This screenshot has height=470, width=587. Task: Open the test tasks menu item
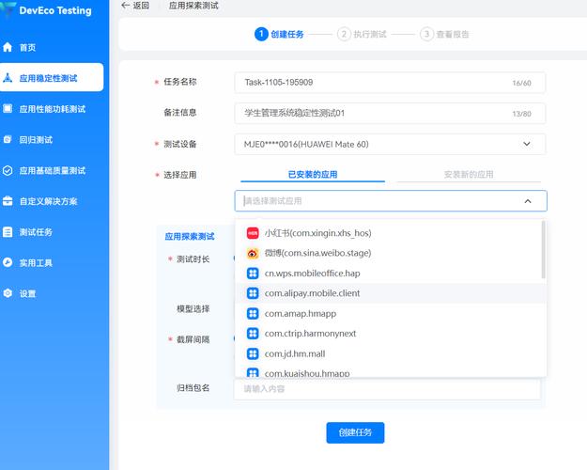pyautogui.click(x=36, y=232)
